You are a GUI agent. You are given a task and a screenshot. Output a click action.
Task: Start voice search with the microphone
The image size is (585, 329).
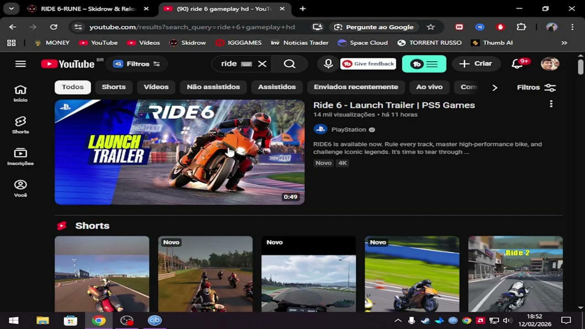[328, 64]
